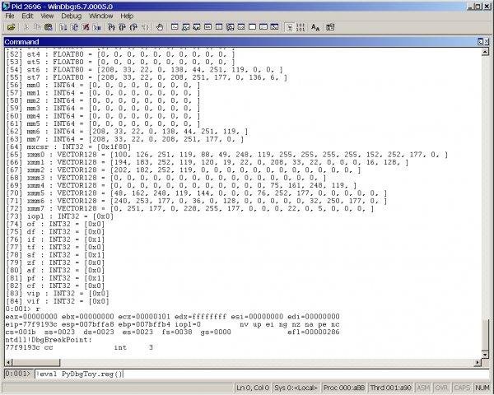The width and height of the screenshot is (494, 395).
Task: Click the horizontal scrollbar right arrow
Action: pos(478,363)
